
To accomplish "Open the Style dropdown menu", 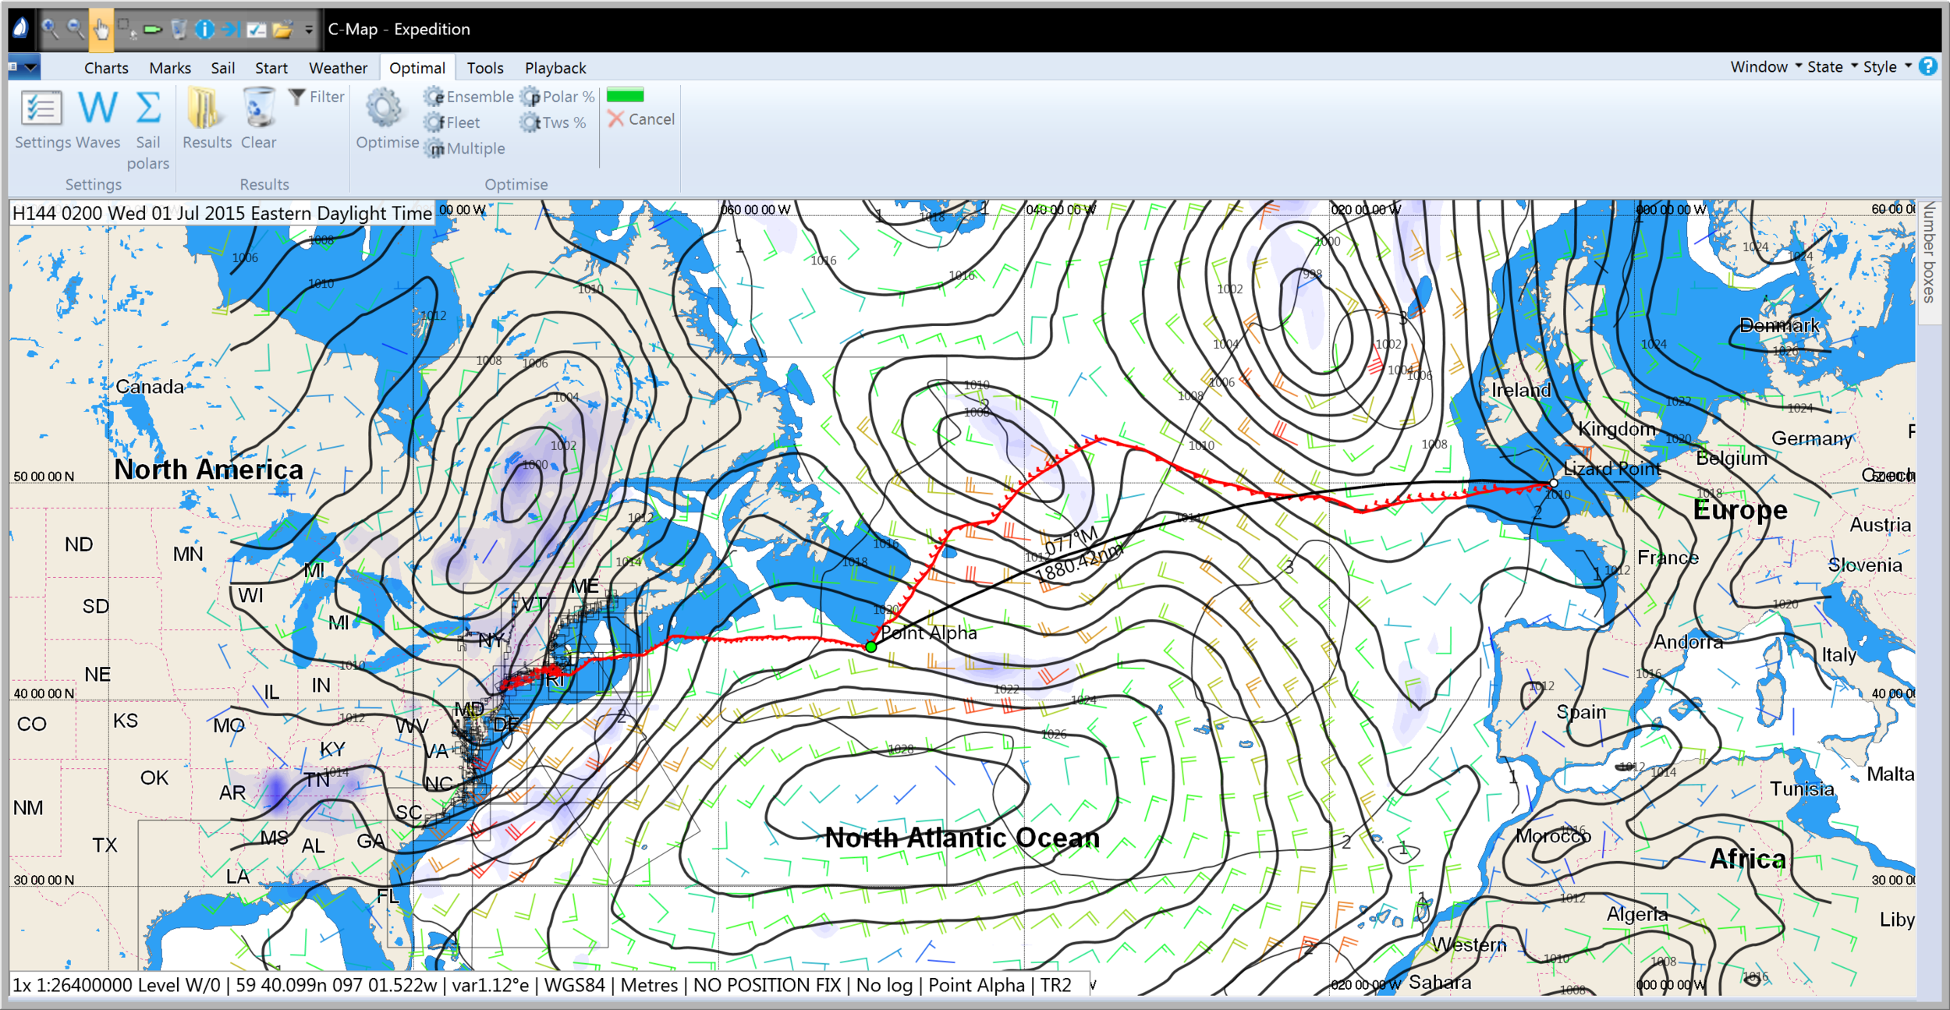I will coord(1887,67).
